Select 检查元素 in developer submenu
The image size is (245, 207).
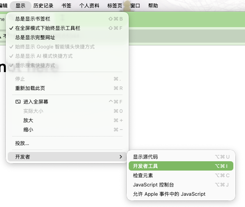(143, 175)
